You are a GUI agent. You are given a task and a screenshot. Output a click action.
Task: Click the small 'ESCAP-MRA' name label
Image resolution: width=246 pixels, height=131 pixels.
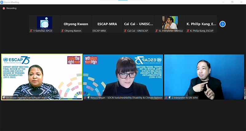pos(99,31)
